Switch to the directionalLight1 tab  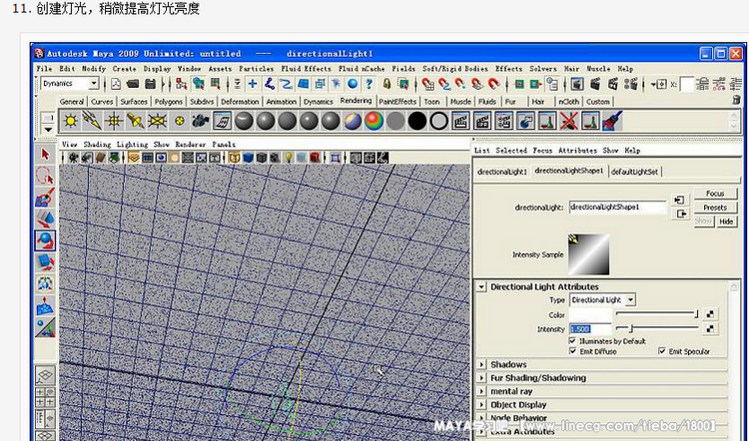pyautogui.click(x=502, y=172)
